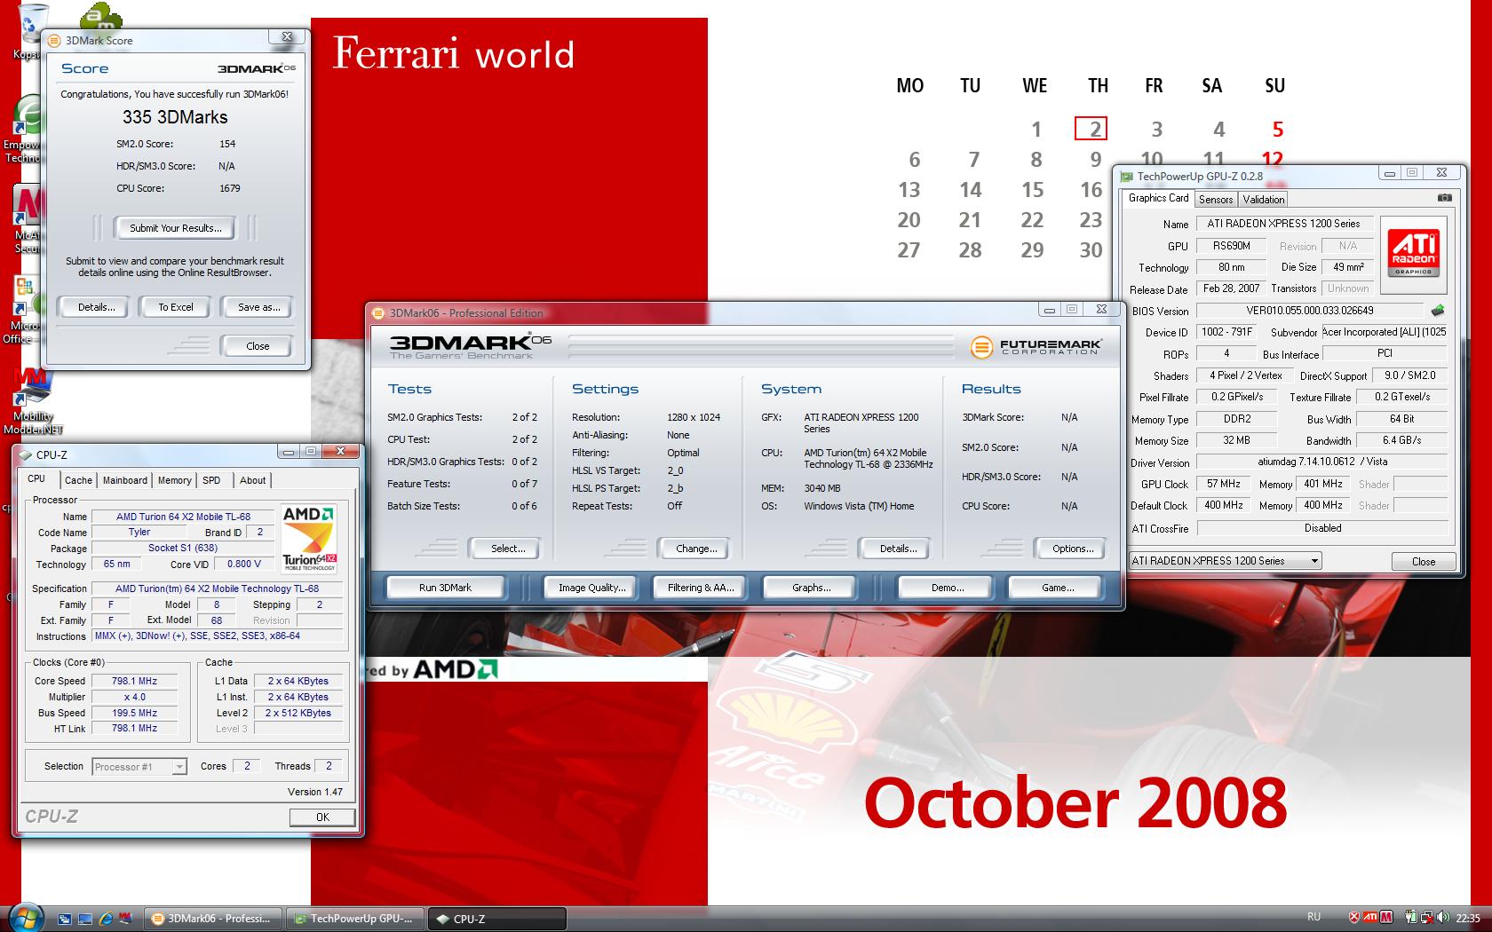Click To Excel button

coord(176,307)
